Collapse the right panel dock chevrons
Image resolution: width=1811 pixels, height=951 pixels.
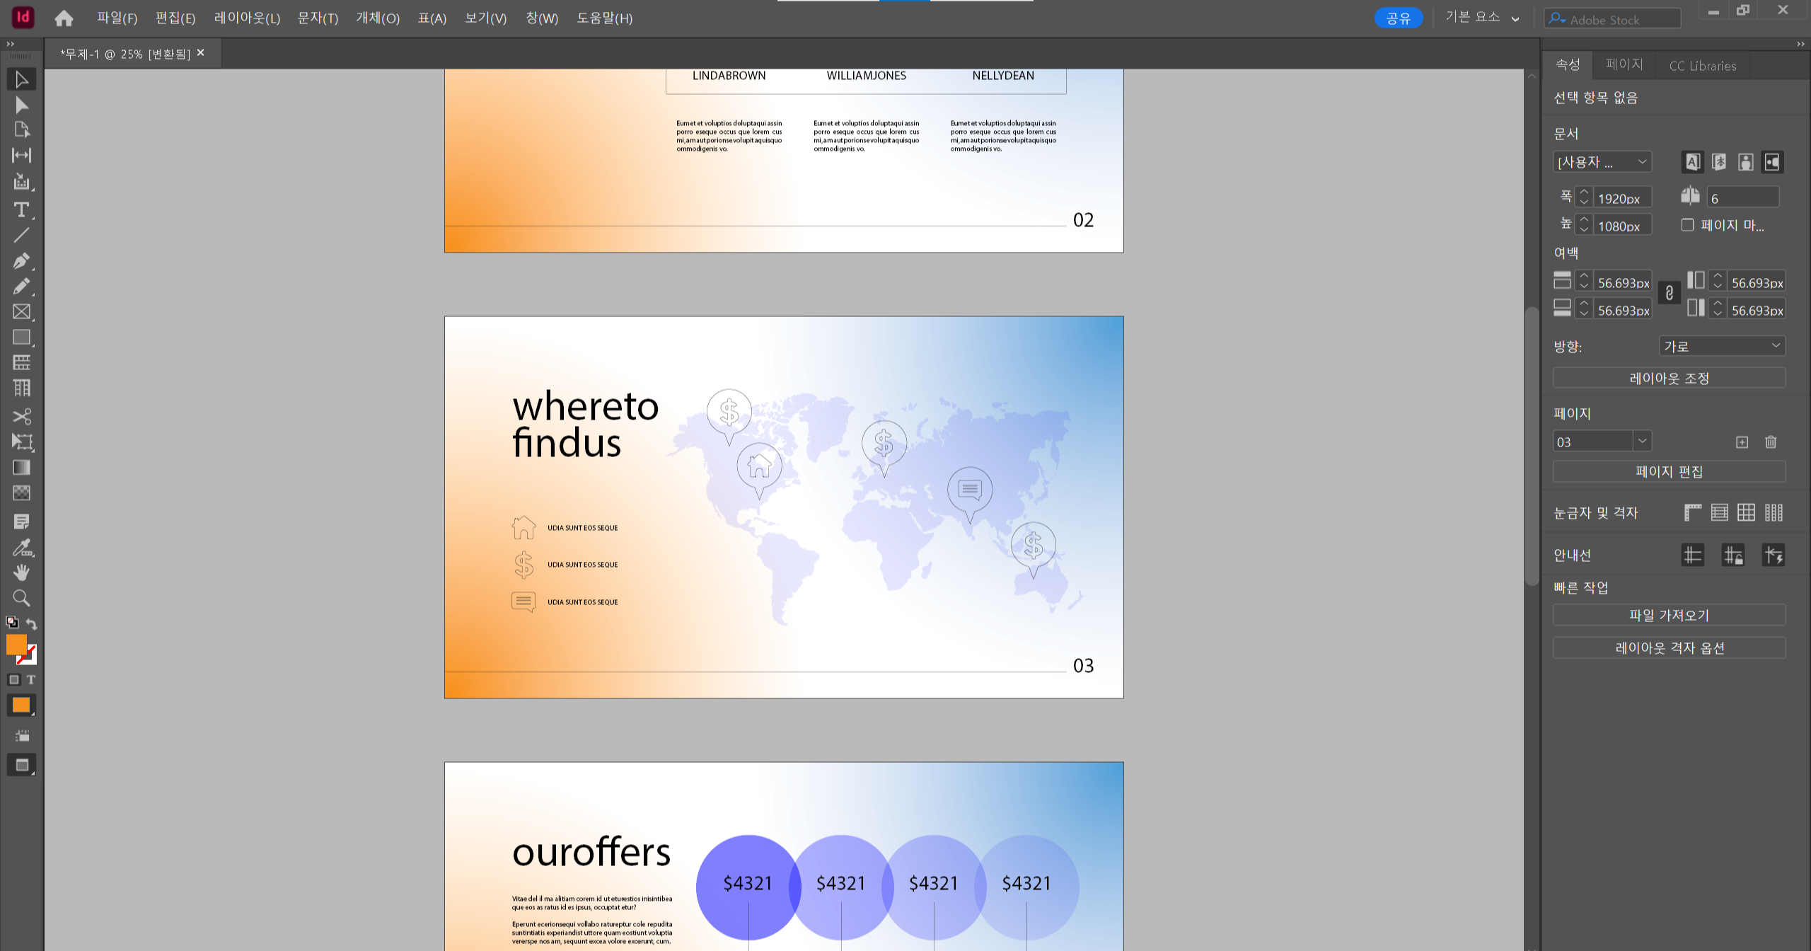coord(1800,44)
